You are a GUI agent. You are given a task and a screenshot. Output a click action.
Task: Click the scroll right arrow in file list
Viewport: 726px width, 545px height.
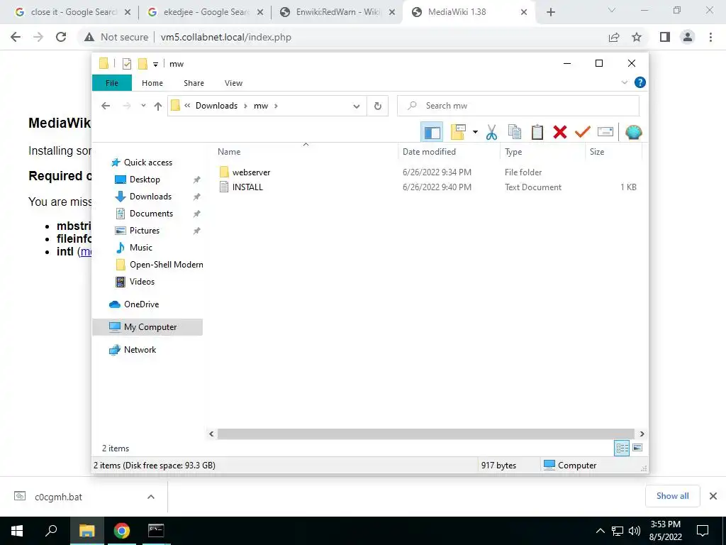click(x=642, y=434)
